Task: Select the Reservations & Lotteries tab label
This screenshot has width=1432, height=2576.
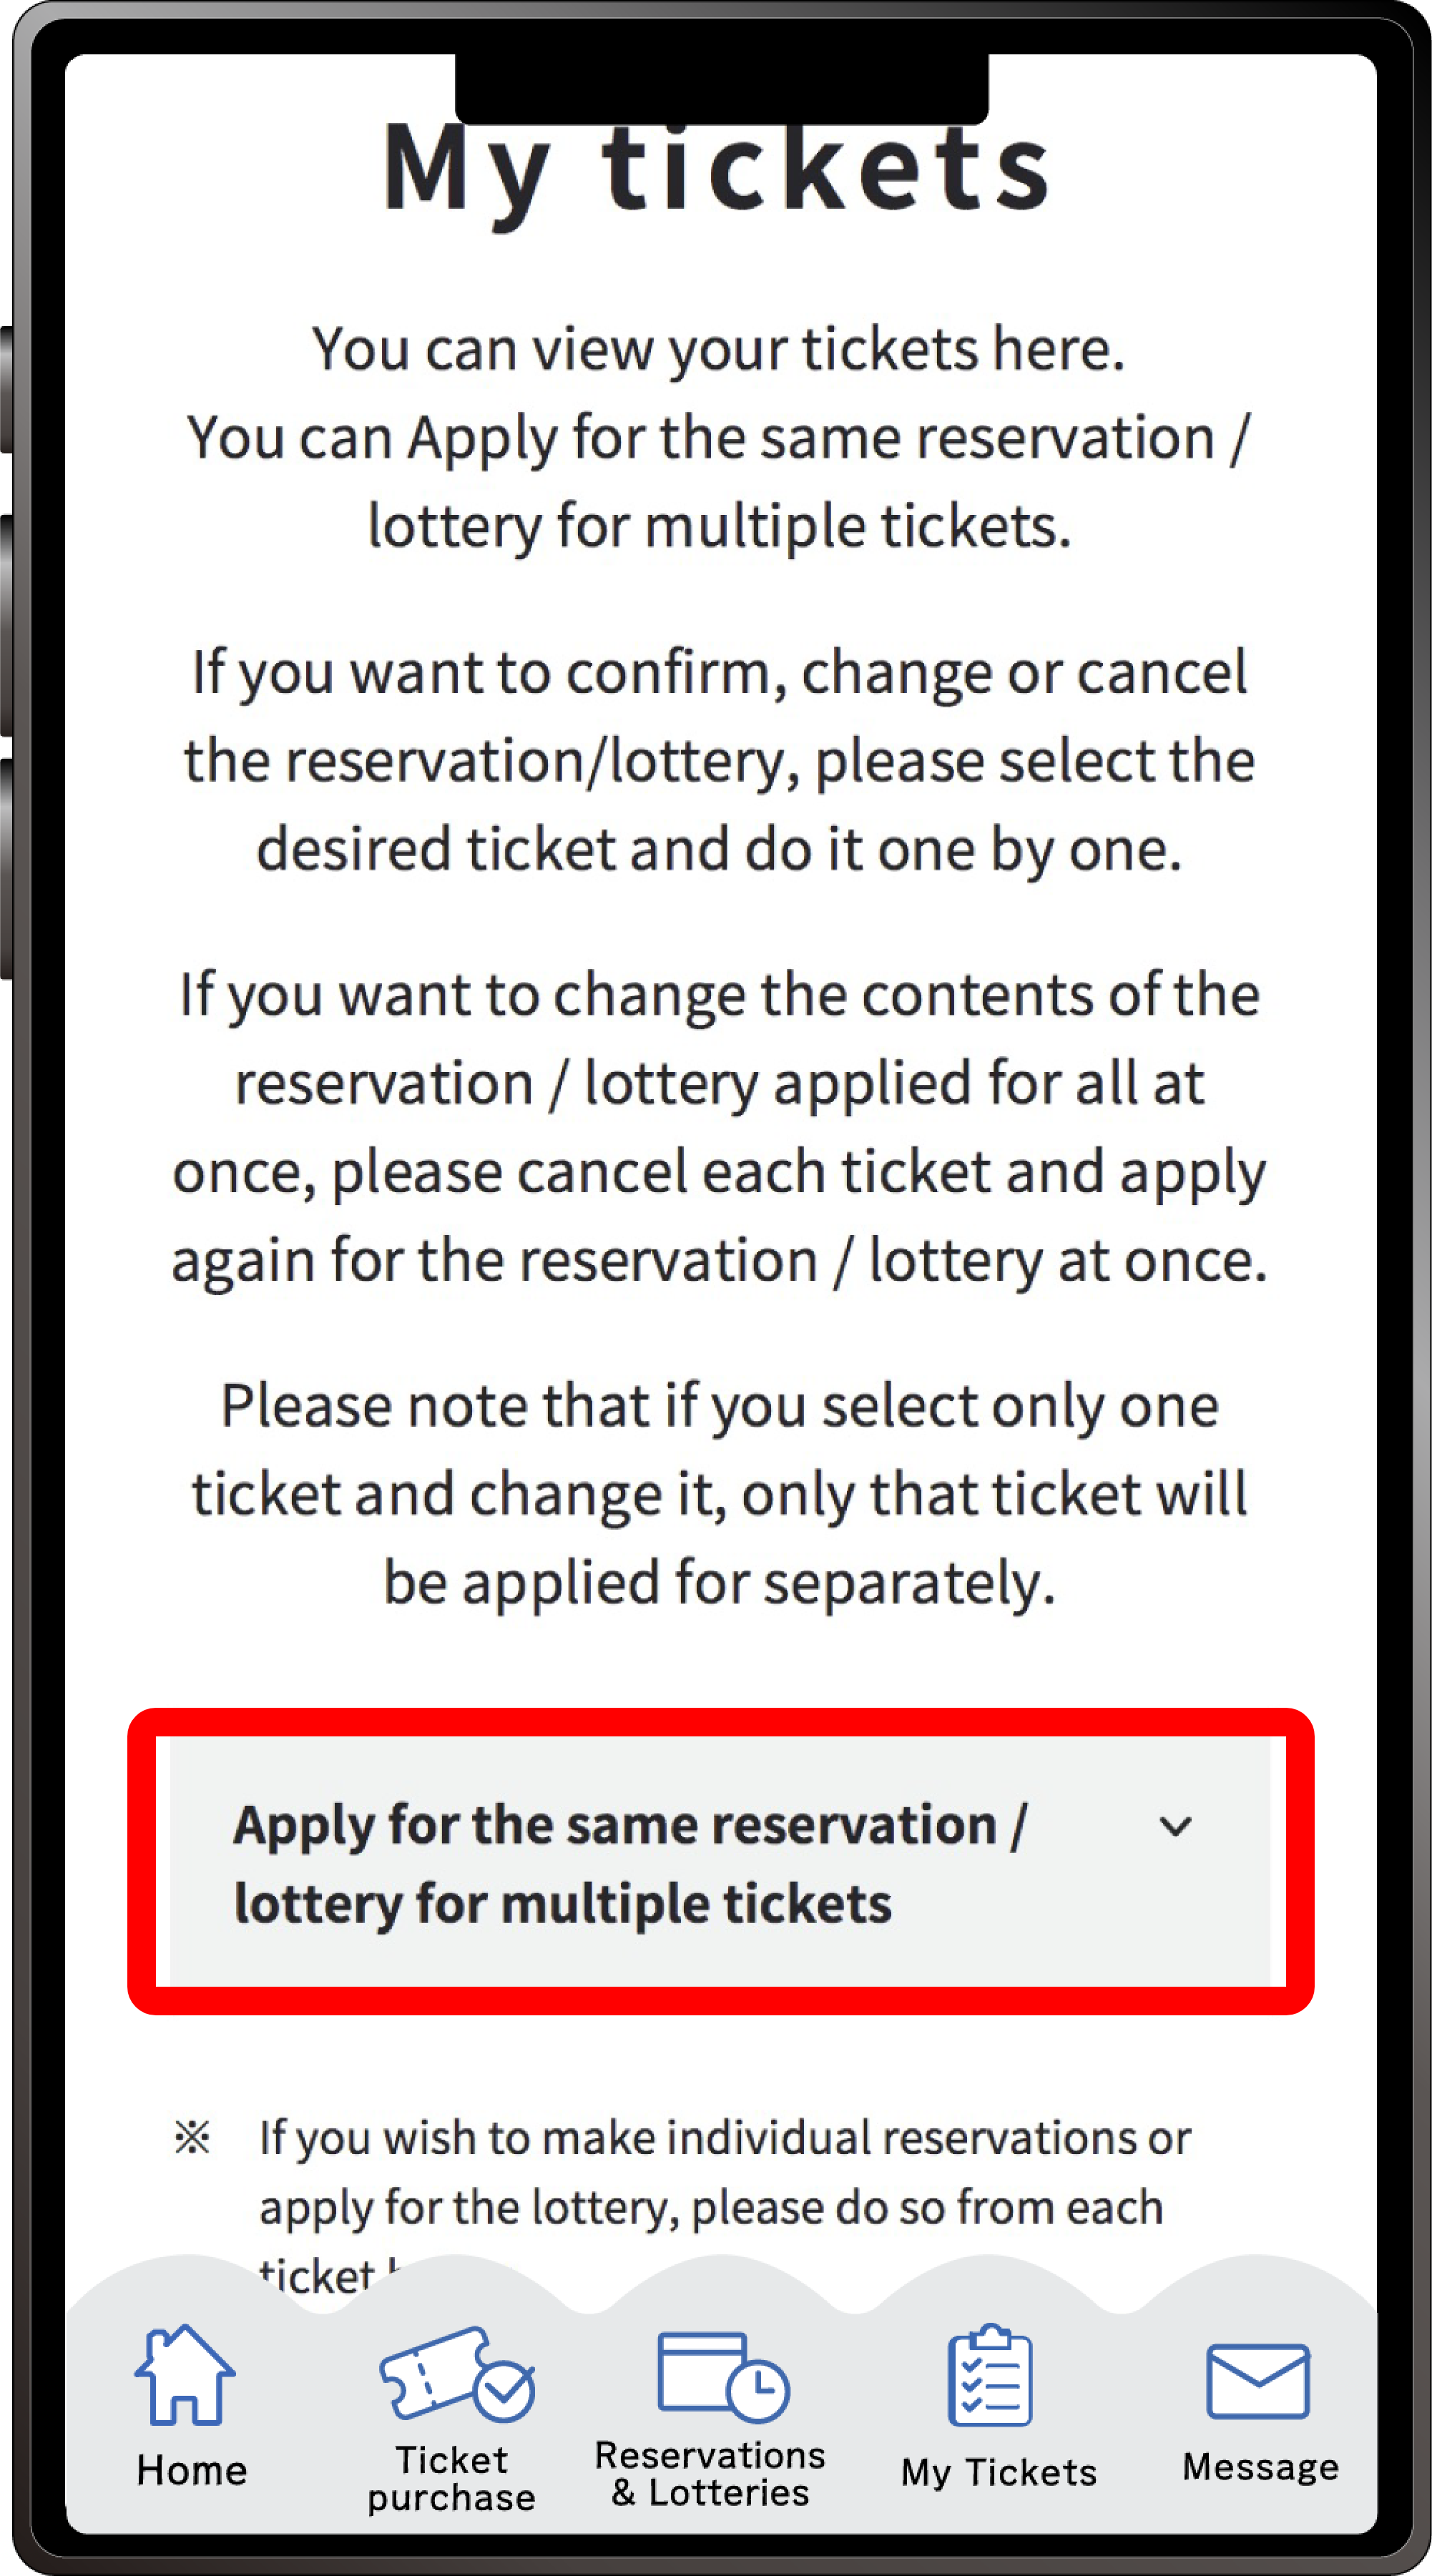Action: tap(710, 2474)
